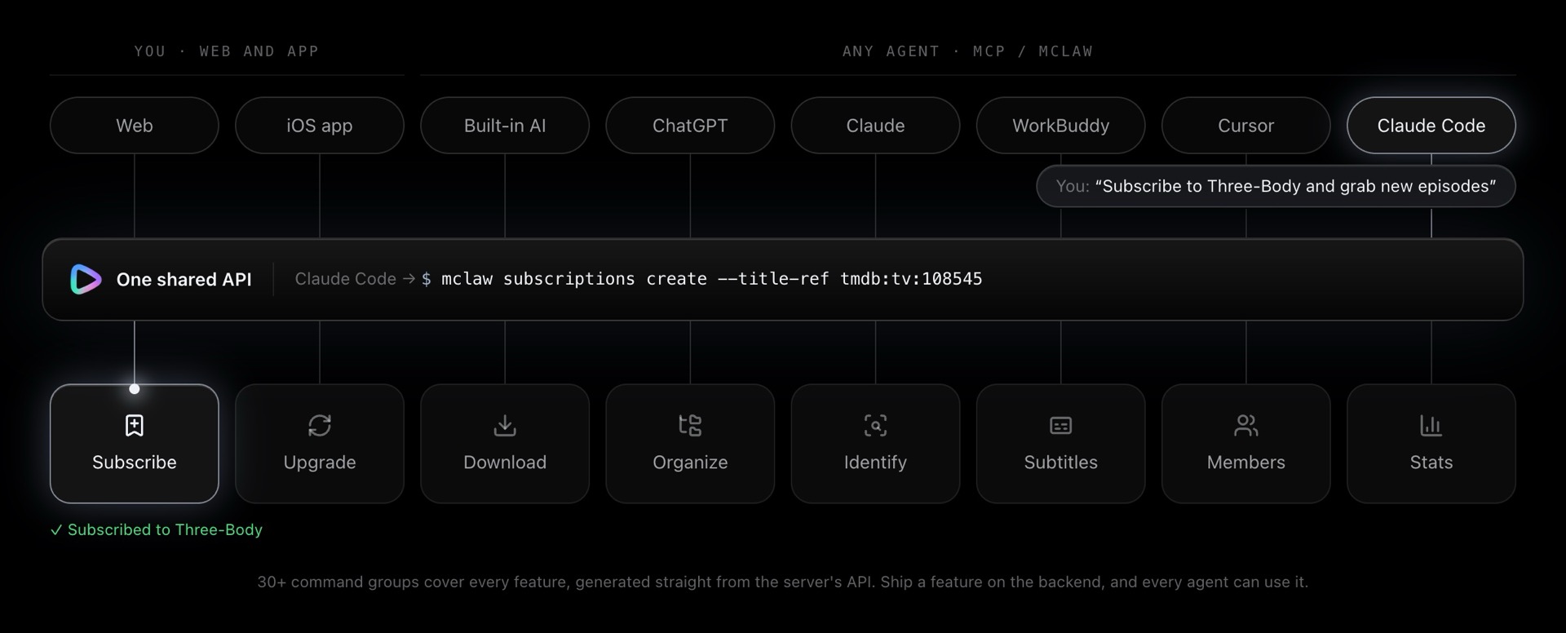
Task: Click the Subscribe bookmark icon
Action: [135, 425]
